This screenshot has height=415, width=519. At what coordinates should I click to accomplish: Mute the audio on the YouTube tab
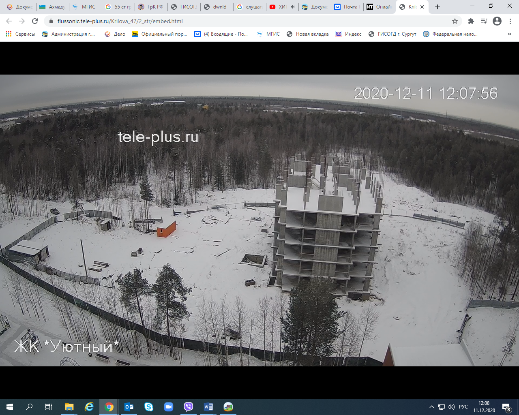pyautogui.click(x=292, y=7)
